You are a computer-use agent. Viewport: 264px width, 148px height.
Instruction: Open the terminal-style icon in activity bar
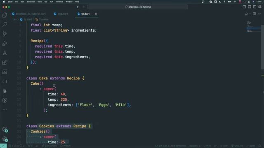(x=5, y=72)
